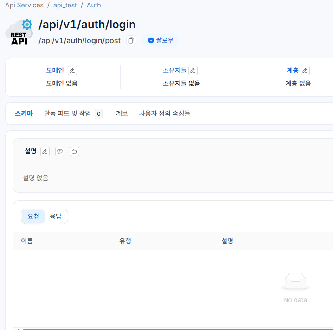
Task: Select the 요청 (request) schema toggle
Action: (33, 216)
